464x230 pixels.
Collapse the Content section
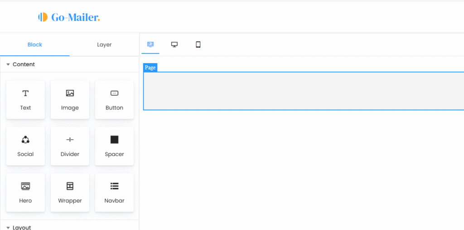pyautogui.click(x=8, y=64)
